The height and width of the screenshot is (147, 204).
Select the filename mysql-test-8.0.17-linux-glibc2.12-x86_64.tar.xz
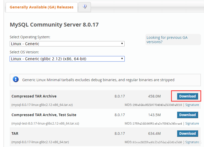tap(45, 124)
